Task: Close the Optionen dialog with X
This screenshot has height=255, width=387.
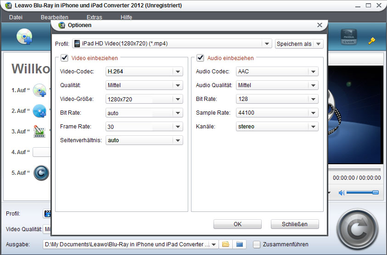Action: tap(320, 25)
